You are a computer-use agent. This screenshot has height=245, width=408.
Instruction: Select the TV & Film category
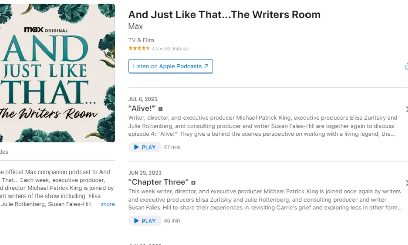(x=141, y=40)
